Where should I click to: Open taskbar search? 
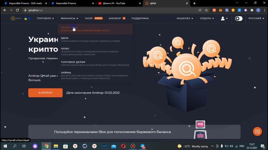point(15,146)
